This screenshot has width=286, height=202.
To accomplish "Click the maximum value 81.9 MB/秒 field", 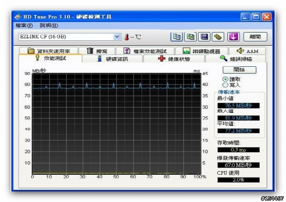I will [x=238, y=118].
